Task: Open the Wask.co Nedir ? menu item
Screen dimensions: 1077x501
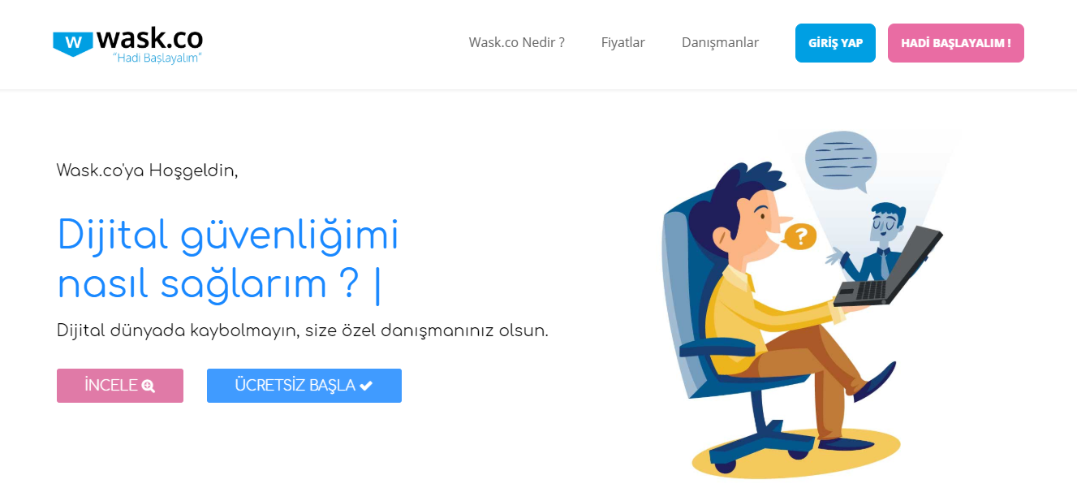Action: click(x=516, y=42)
